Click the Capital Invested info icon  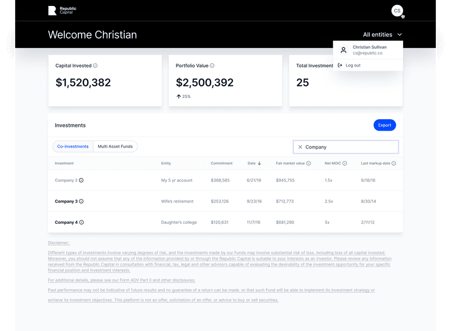95,66
